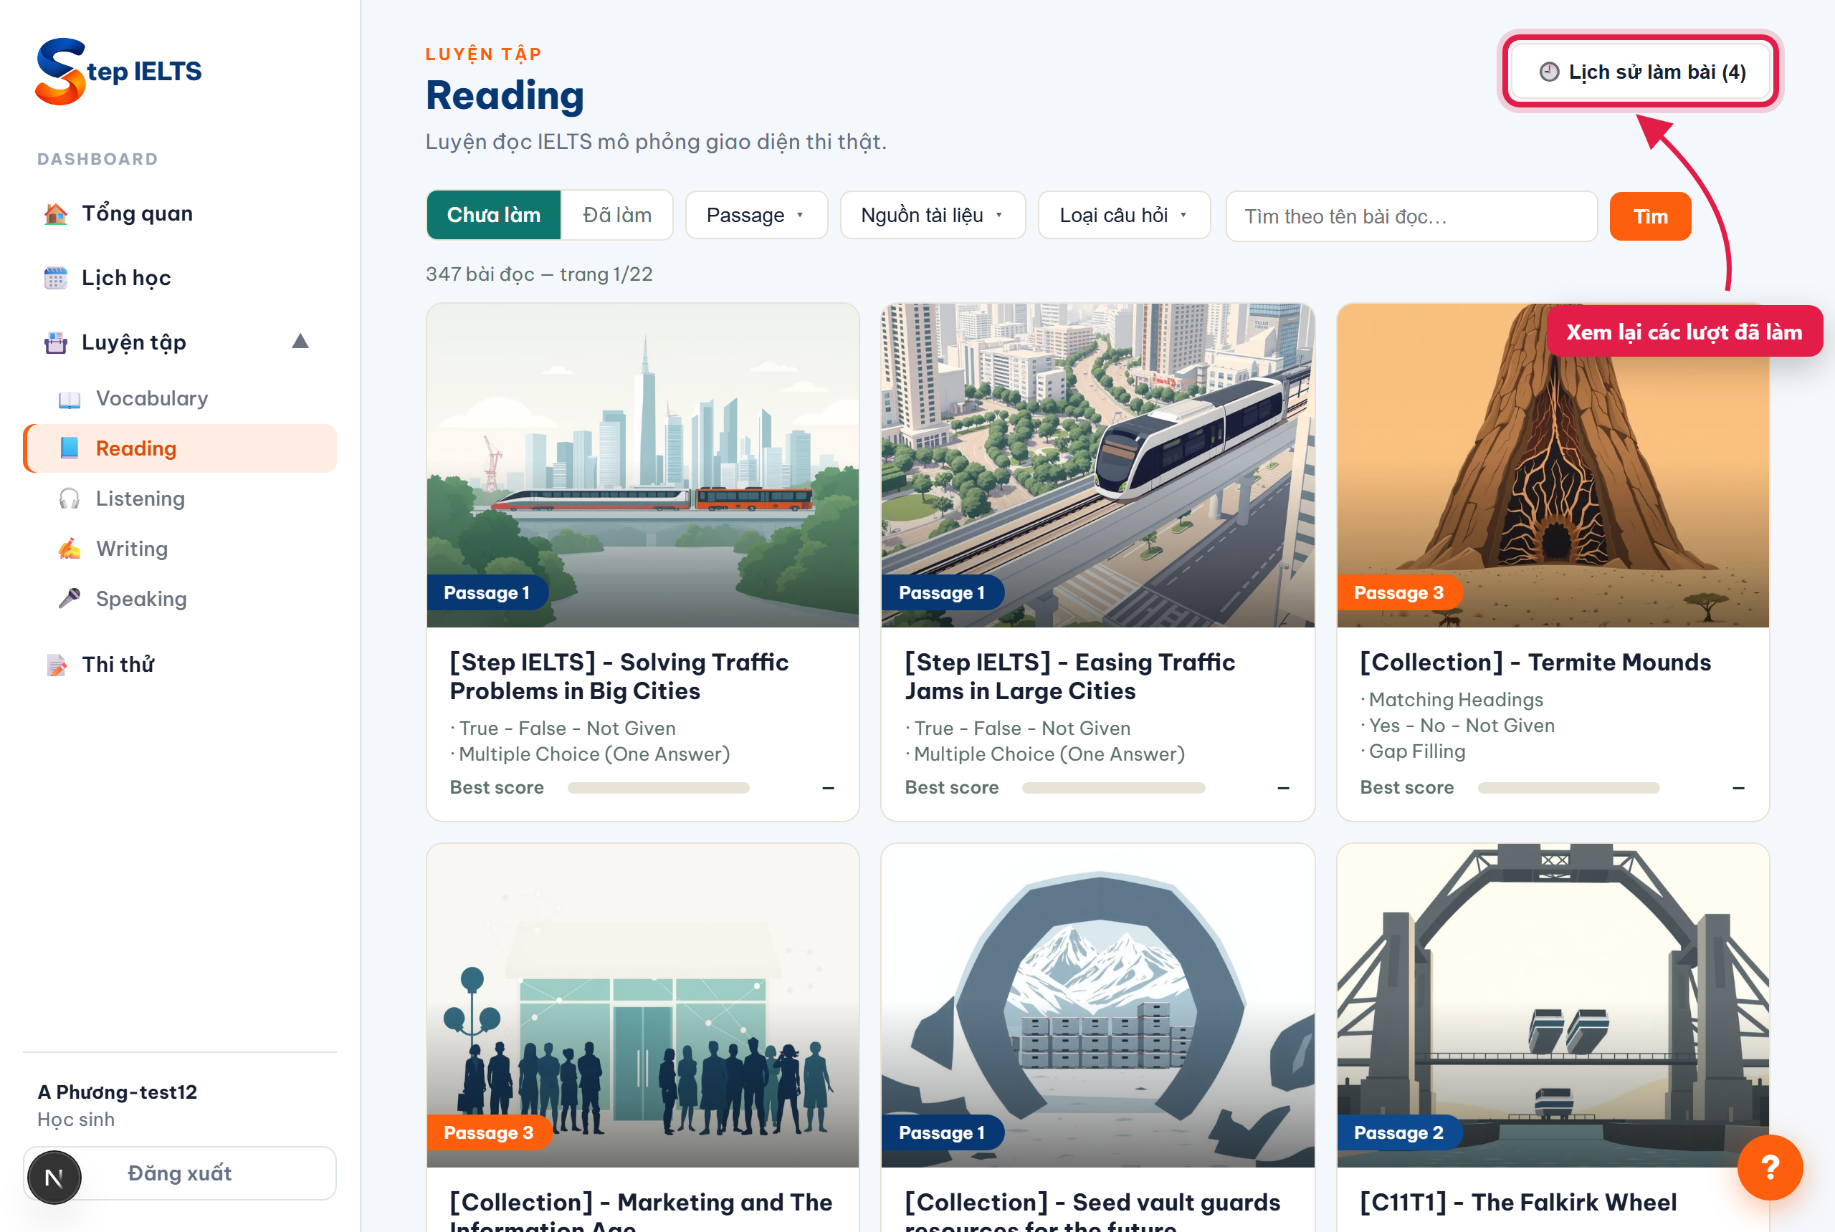The image size is (1835, 1232).
Task: Click Best score bar on Termite Mounds card
Action: pyautogui.click(x=1568, y=788)
